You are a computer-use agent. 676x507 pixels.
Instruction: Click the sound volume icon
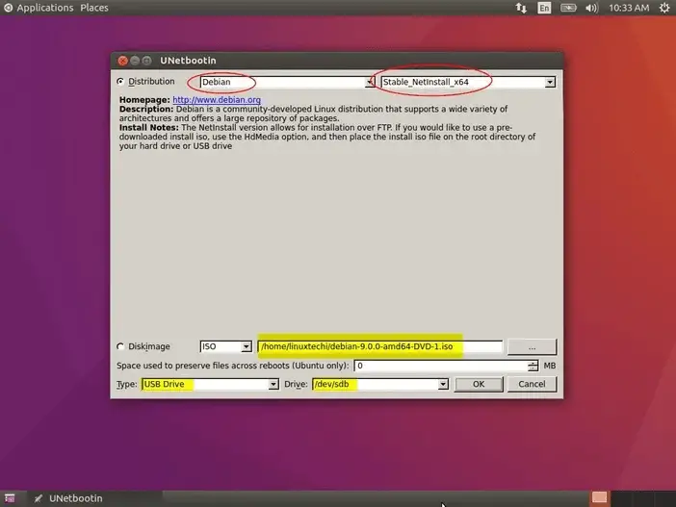(591, 8)
